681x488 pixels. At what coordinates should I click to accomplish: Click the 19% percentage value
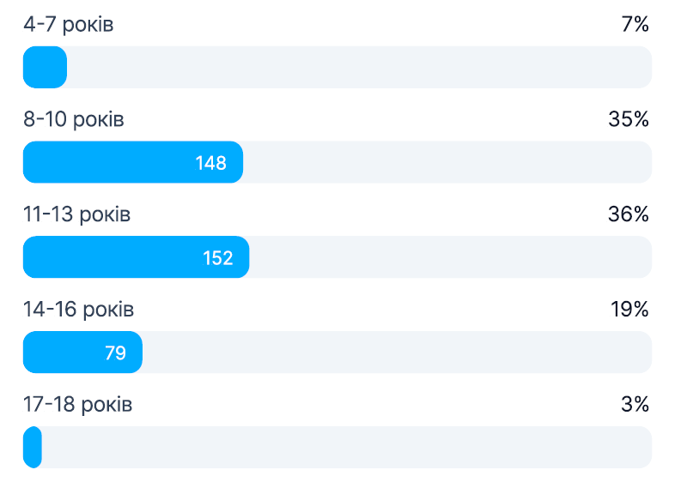click(x=629, y=310)
